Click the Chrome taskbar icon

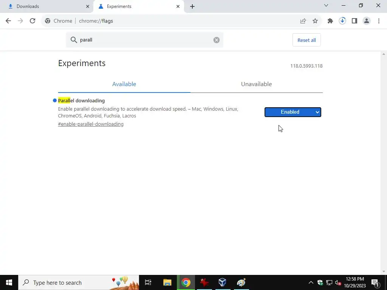coord(186,282)
